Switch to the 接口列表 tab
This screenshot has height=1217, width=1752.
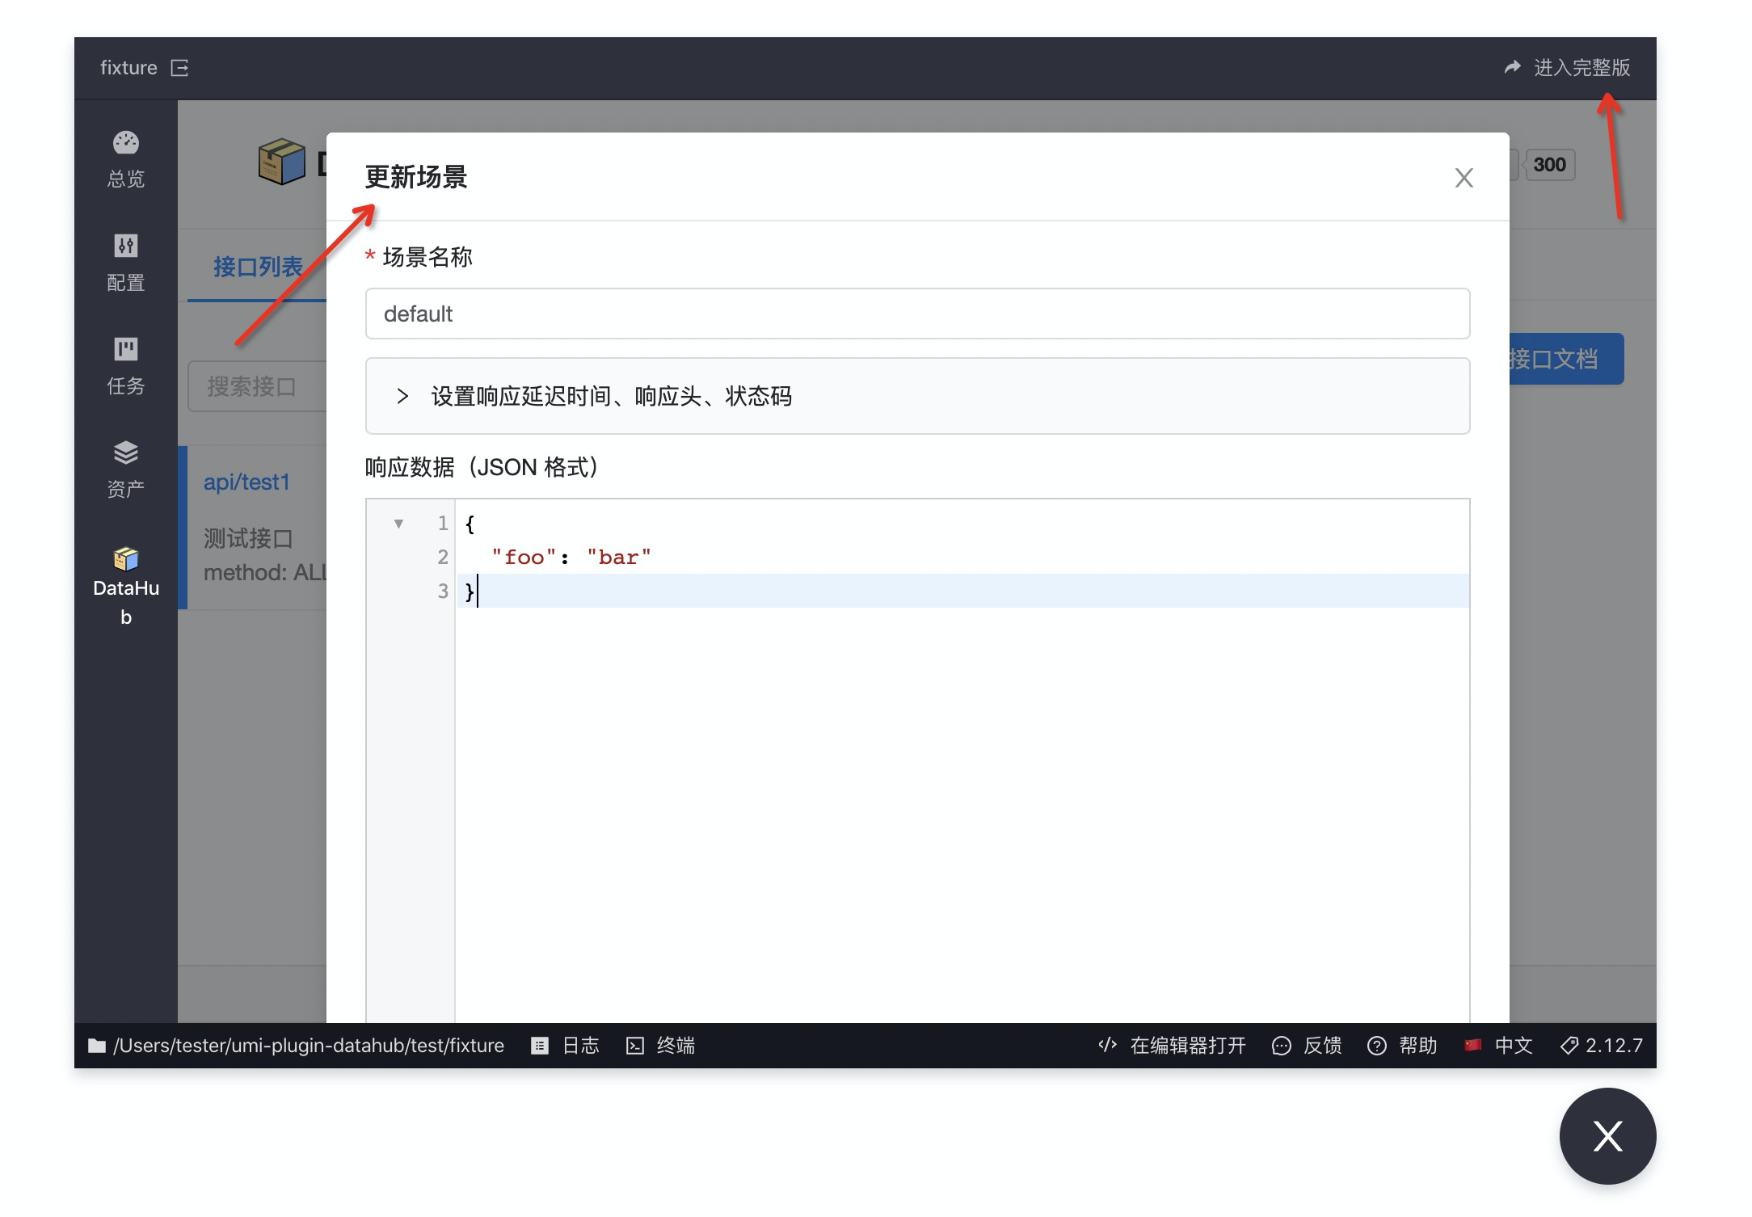(x=257, y=267)
